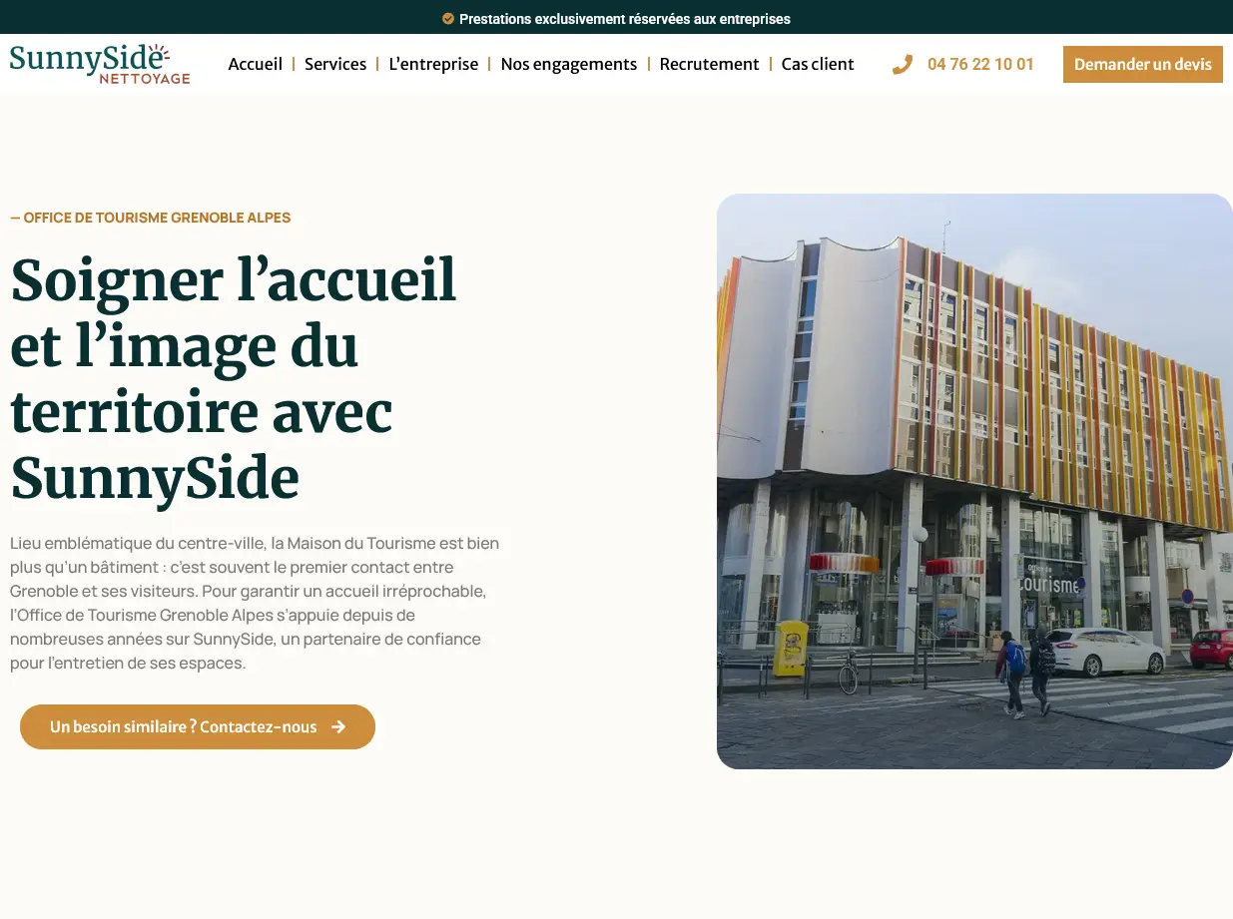Click the heading Soigner l'accueil et l'image

point(234,379)
